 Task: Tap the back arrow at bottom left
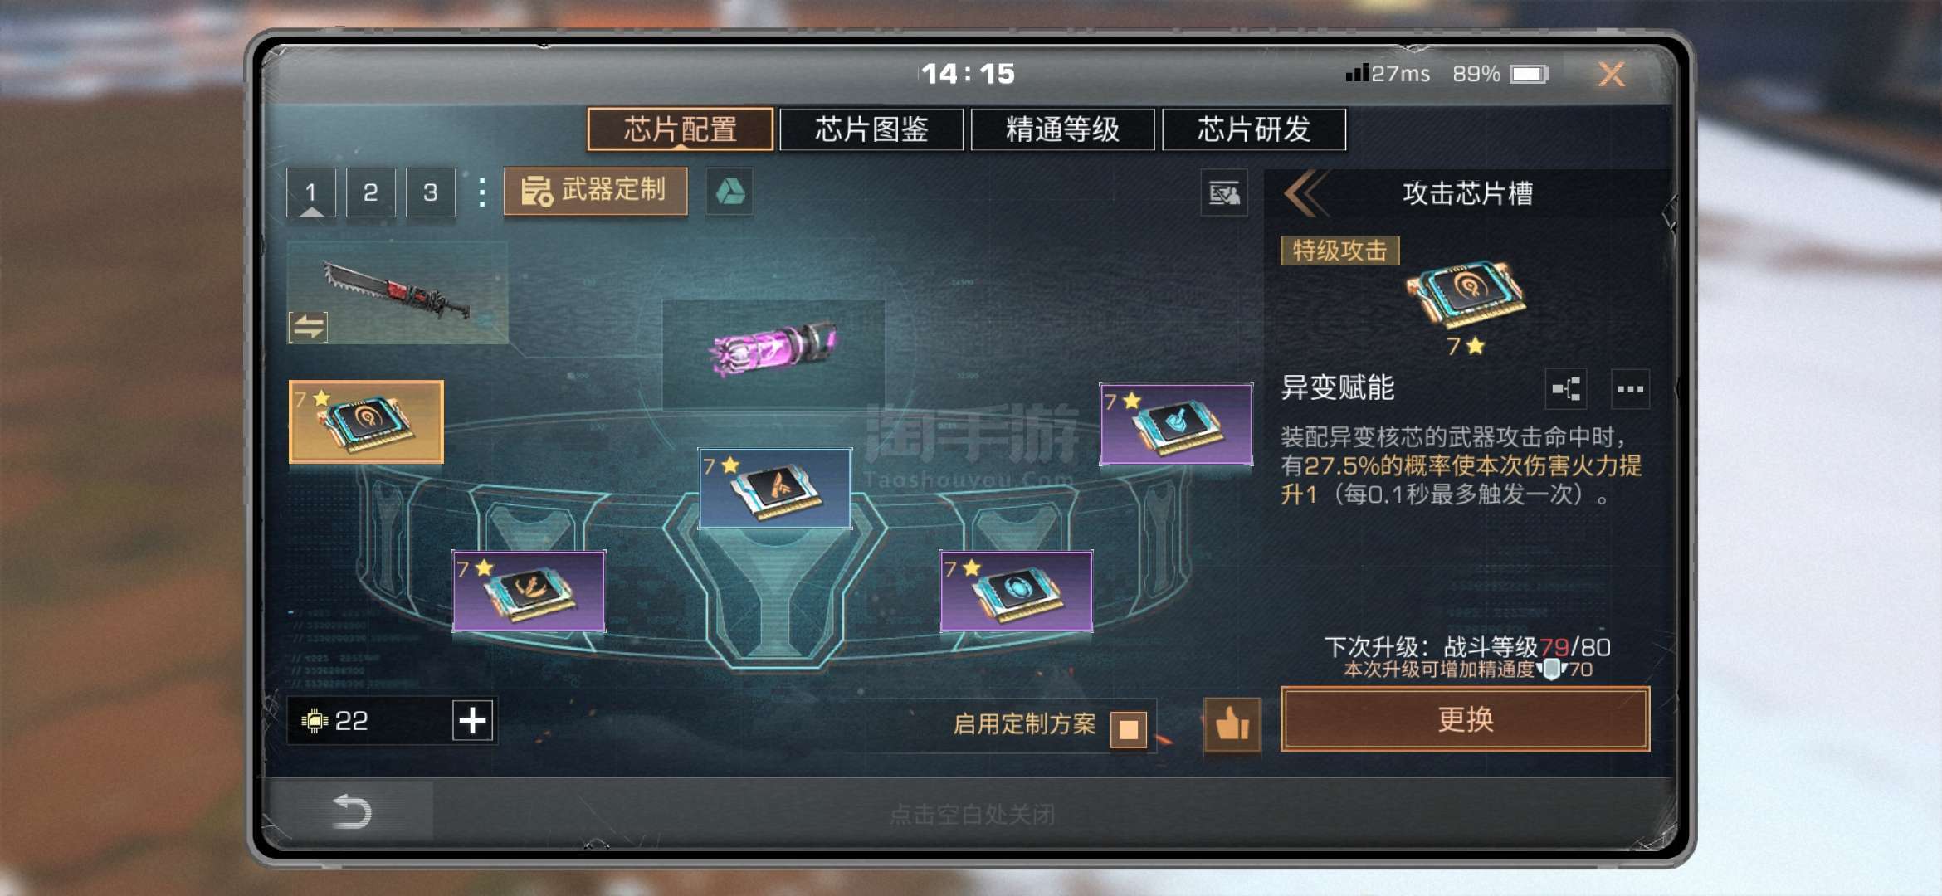(351, 811)
